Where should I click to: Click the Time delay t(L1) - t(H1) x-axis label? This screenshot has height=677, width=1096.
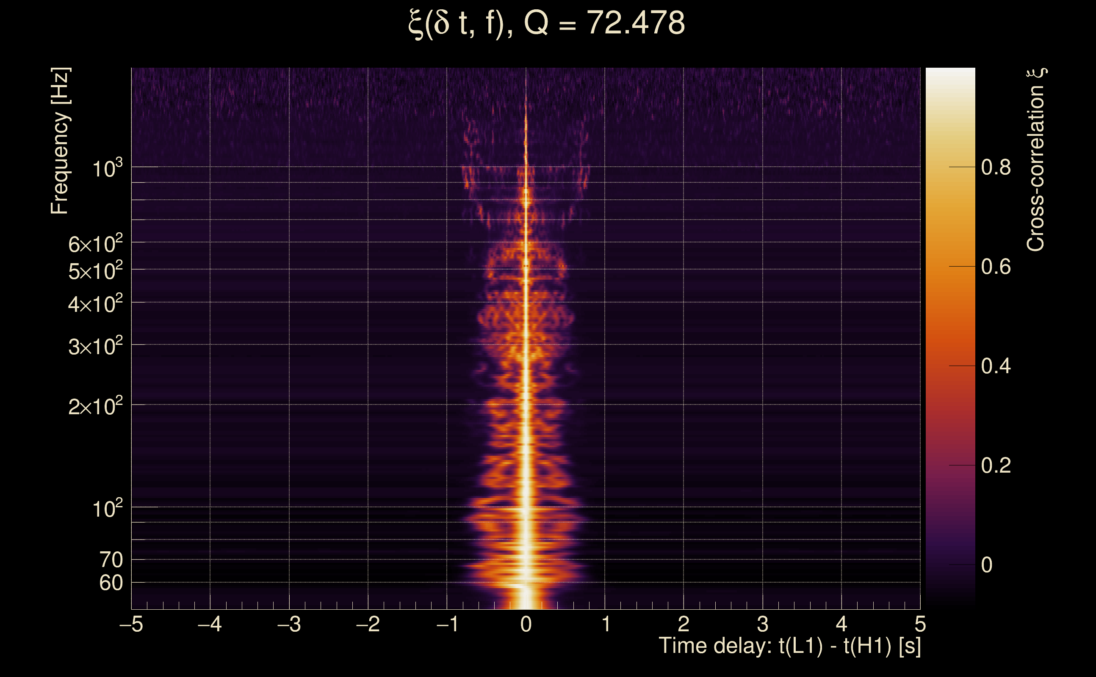[x=789, y=646]
